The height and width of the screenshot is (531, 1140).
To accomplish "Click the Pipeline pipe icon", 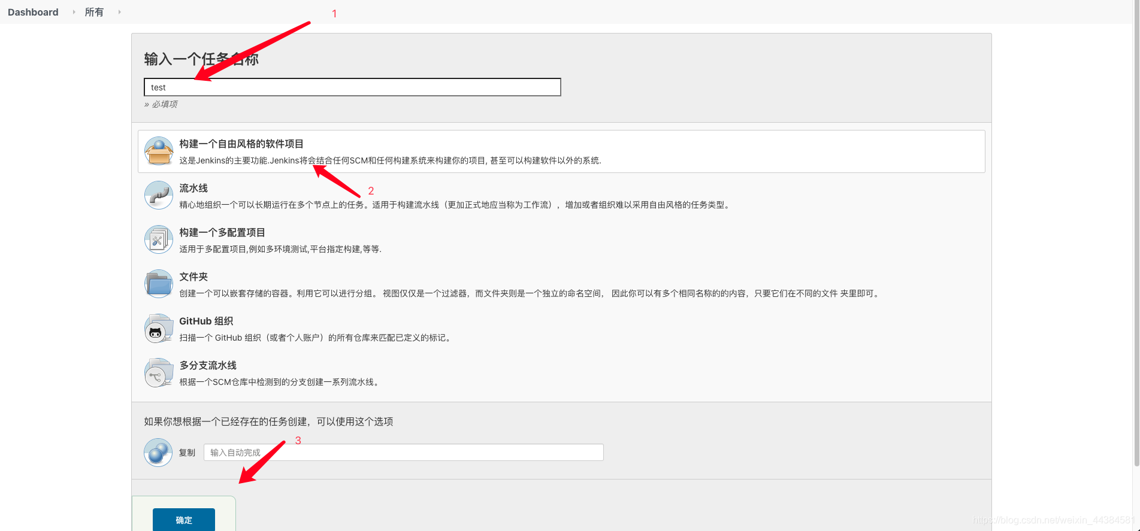I will point(159,195).
